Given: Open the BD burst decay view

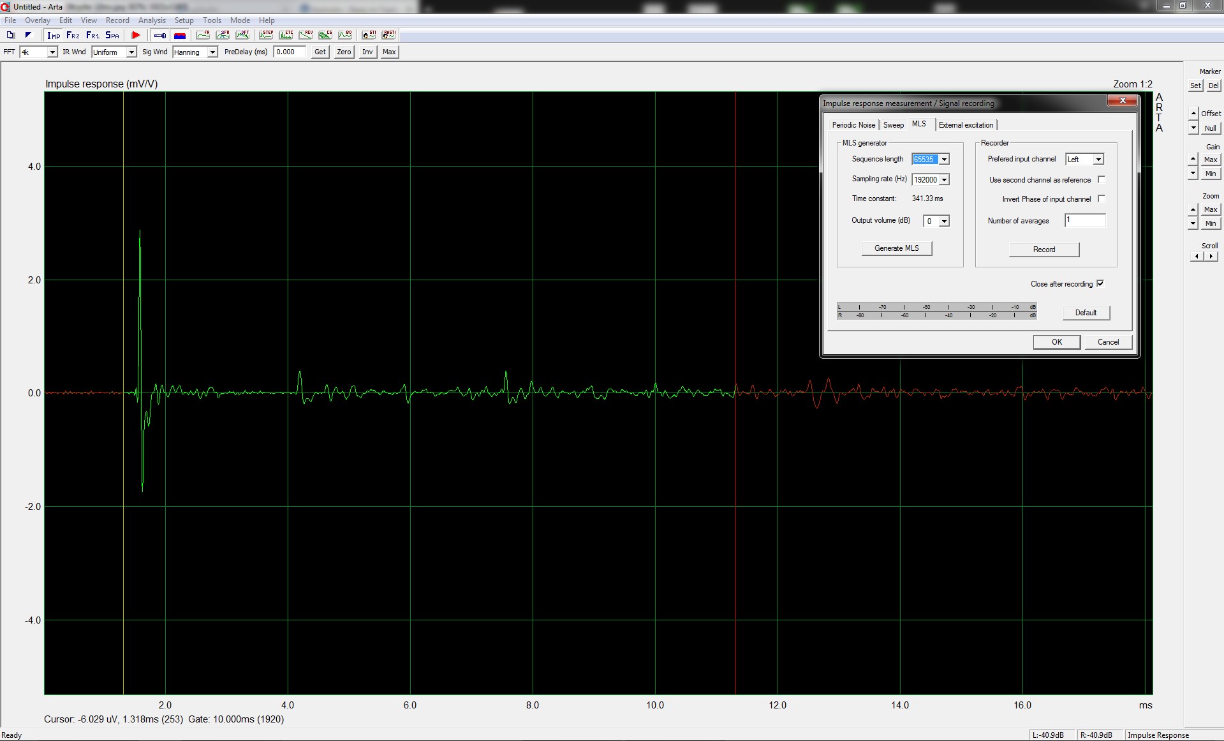Looking at the screenshot, I should tap(345, 35).
